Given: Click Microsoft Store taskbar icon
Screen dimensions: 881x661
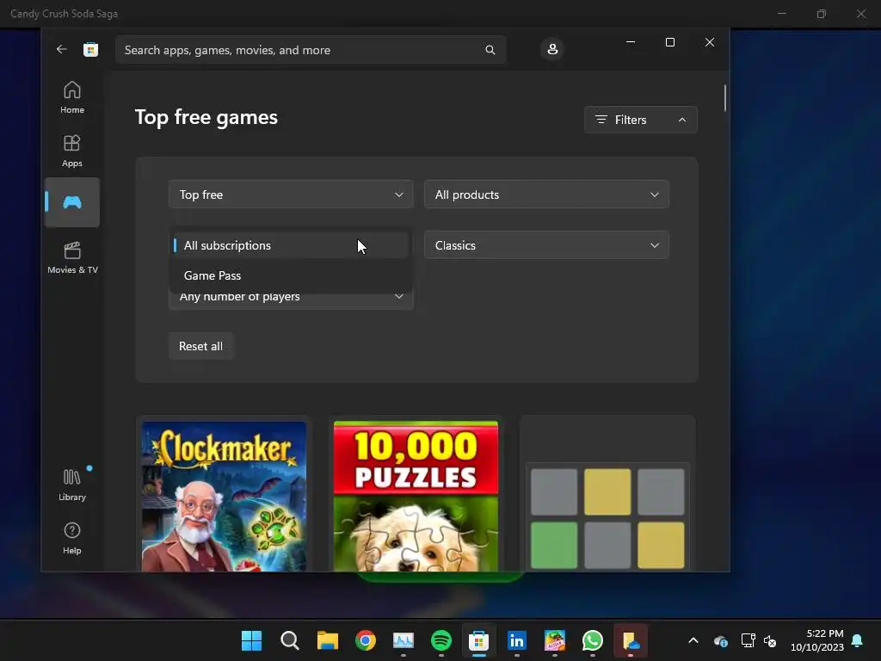Looking at the screenshot, I should pyautogui.click(x=478, y=640).
